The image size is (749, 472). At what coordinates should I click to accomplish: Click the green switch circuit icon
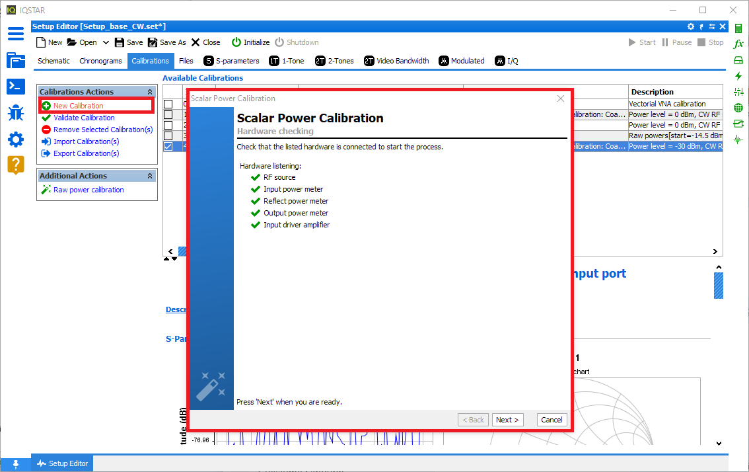tap(738, 124)
